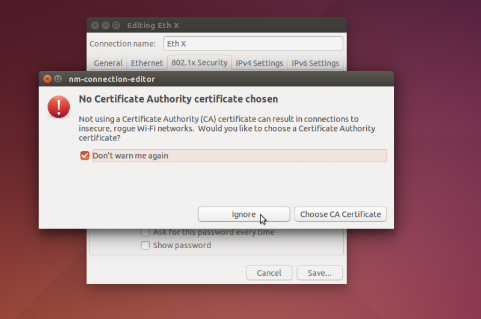481x319 pixels.
Task: Click Save... in the Editing Eth X window
Action: [x=320, y=273]
